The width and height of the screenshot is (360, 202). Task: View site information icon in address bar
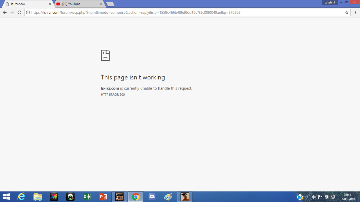(28, 12)
